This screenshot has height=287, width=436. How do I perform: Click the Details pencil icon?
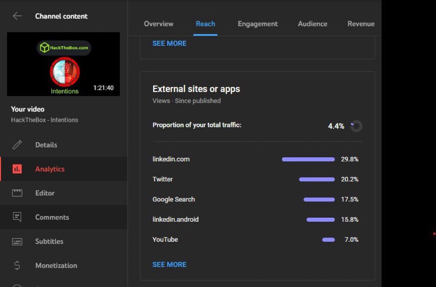17,145
